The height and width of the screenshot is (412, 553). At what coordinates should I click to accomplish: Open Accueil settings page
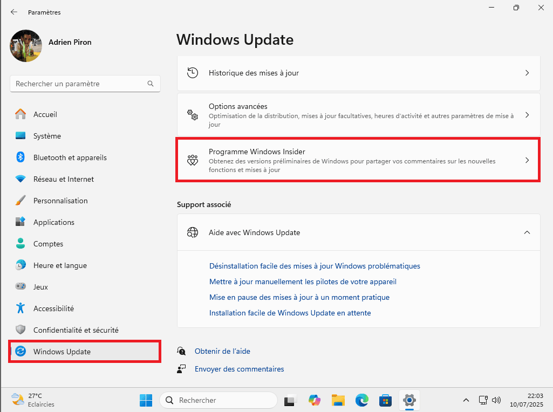pyautogui.click(x=45, y=114)
